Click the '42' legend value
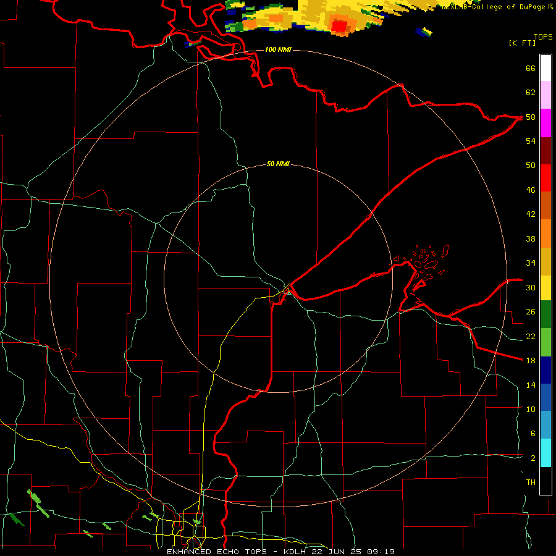 click(x=531, y=214)
